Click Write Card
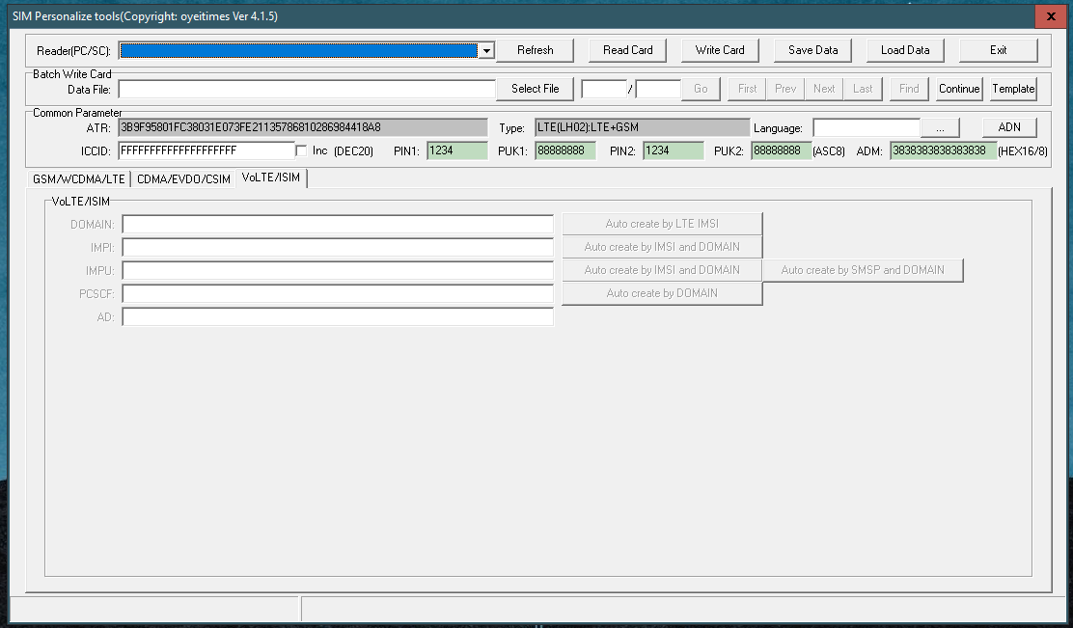The width and height of the screenshot is (1073, 628). pos(720,50)
